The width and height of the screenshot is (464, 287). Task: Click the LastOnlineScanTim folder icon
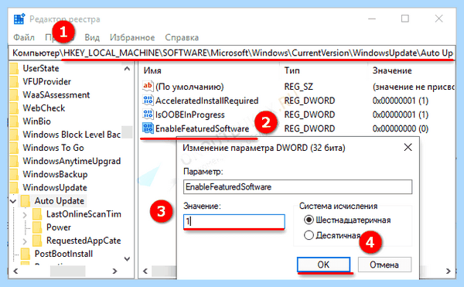pos(37,214)
